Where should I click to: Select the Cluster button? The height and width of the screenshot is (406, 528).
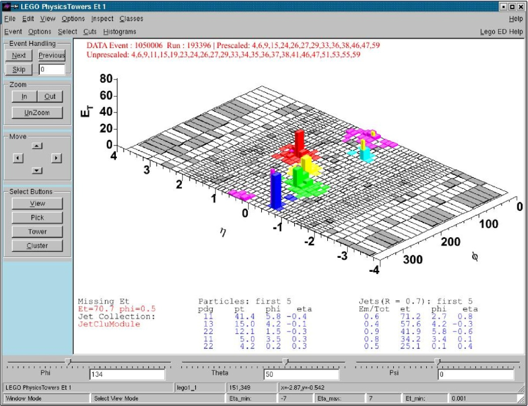[37, 246]
